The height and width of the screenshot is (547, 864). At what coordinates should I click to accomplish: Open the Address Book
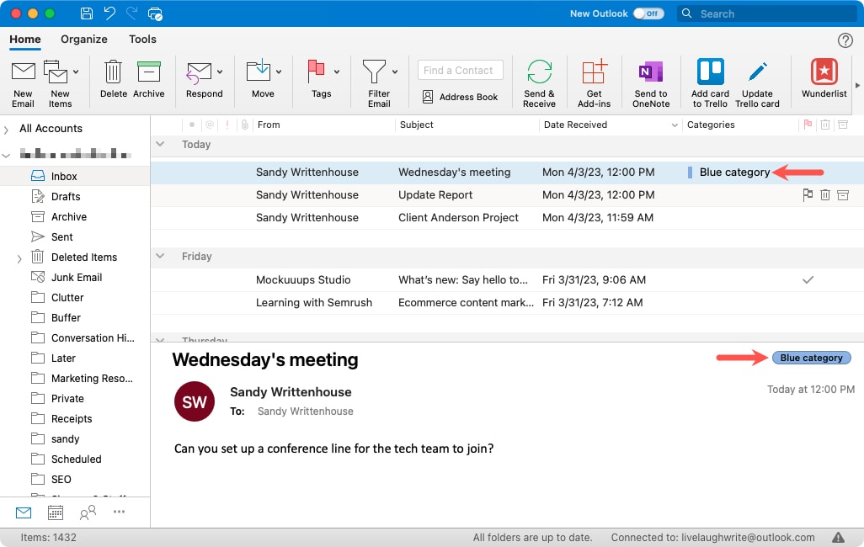(x=460, y=97)
